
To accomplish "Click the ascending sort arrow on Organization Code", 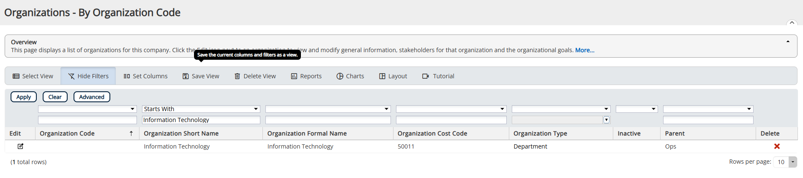I will coord(131,133).
